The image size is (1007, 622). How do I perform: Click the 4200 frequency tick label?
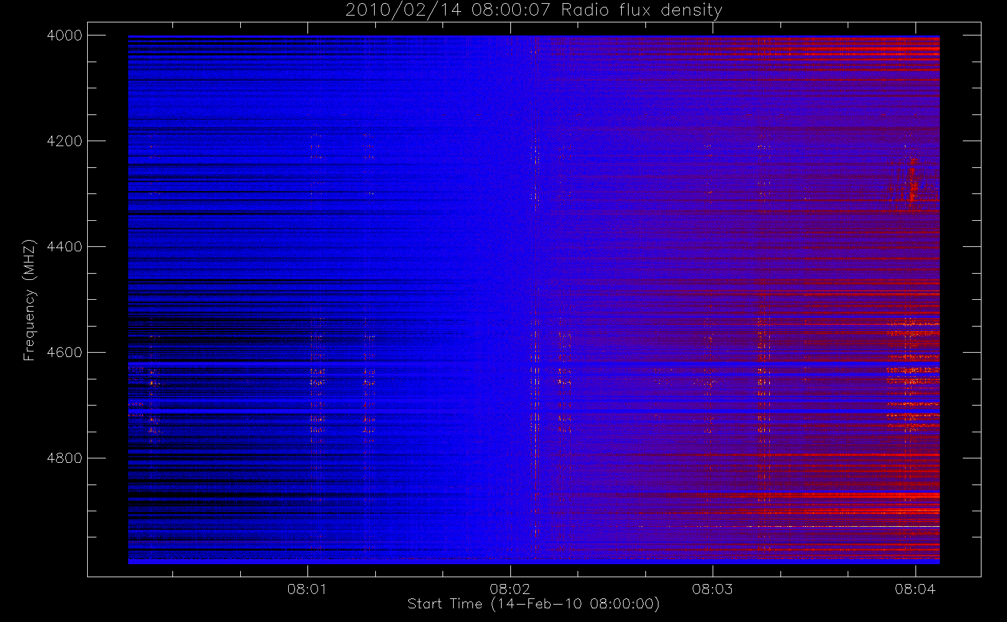(x=65, y=141)
